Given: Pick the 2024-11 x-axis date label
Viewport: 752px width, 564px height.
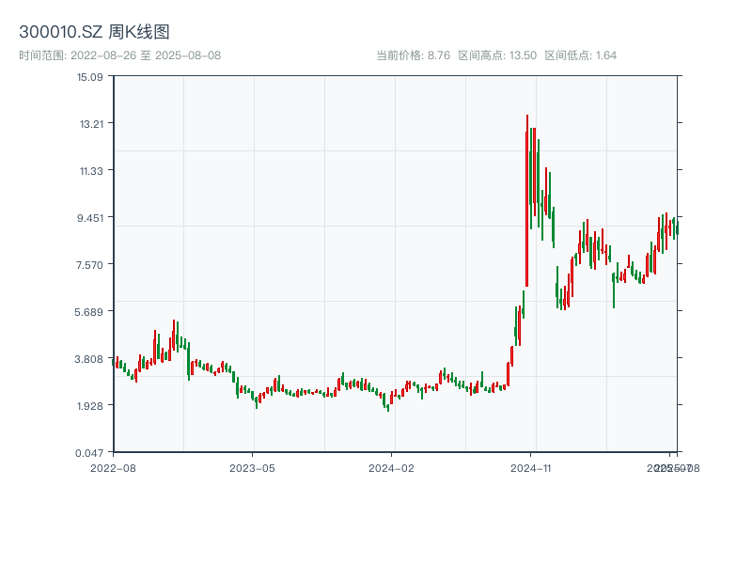Looking at the screenshot, I should click(530, 467).
